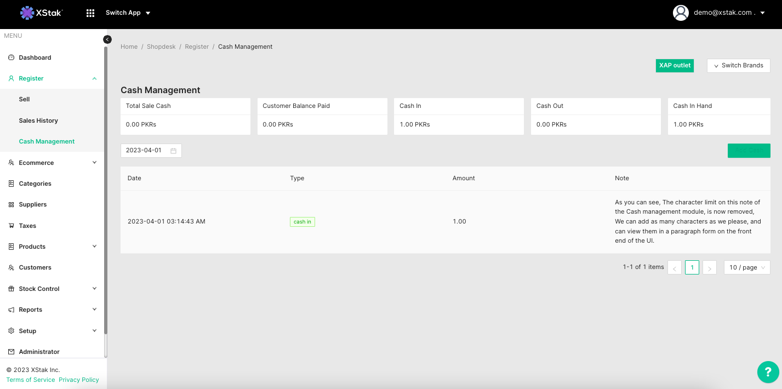The height and width of the screenshot is (389, 782).
Task: Click the XStak logo
Action: [42, 13]
